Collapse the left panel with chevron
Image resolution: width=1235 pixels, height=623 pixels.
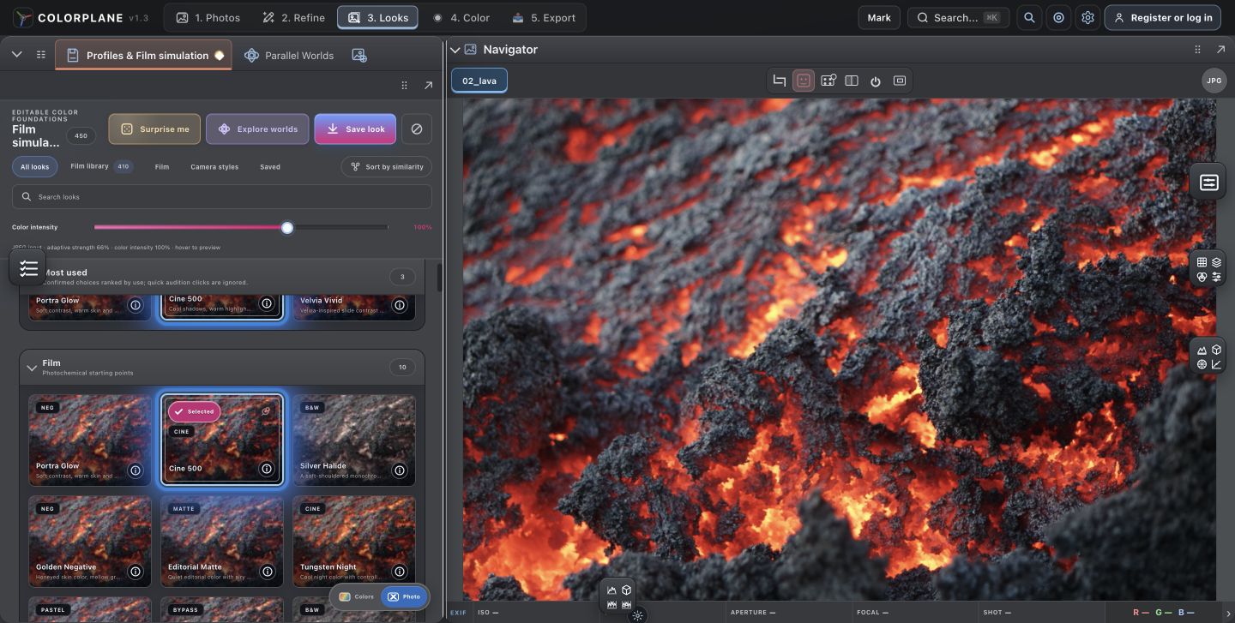coord(16,55)
